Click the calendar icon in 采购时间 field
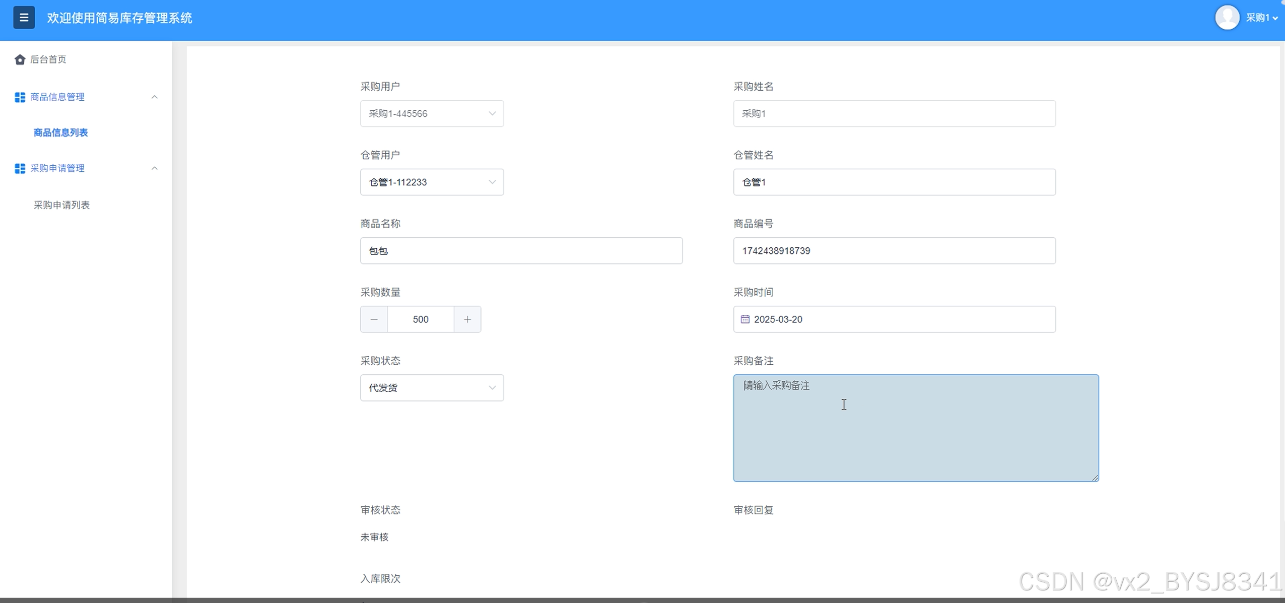Viewport: 1285px width, 603px height. pyautogui.click(x=745, y=319)
